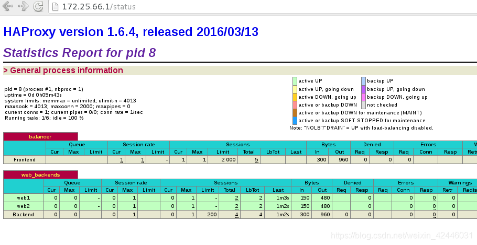Click the Running tasks: 1/6 info line
This screenshot has width=477, height=245.
[44, 118]
